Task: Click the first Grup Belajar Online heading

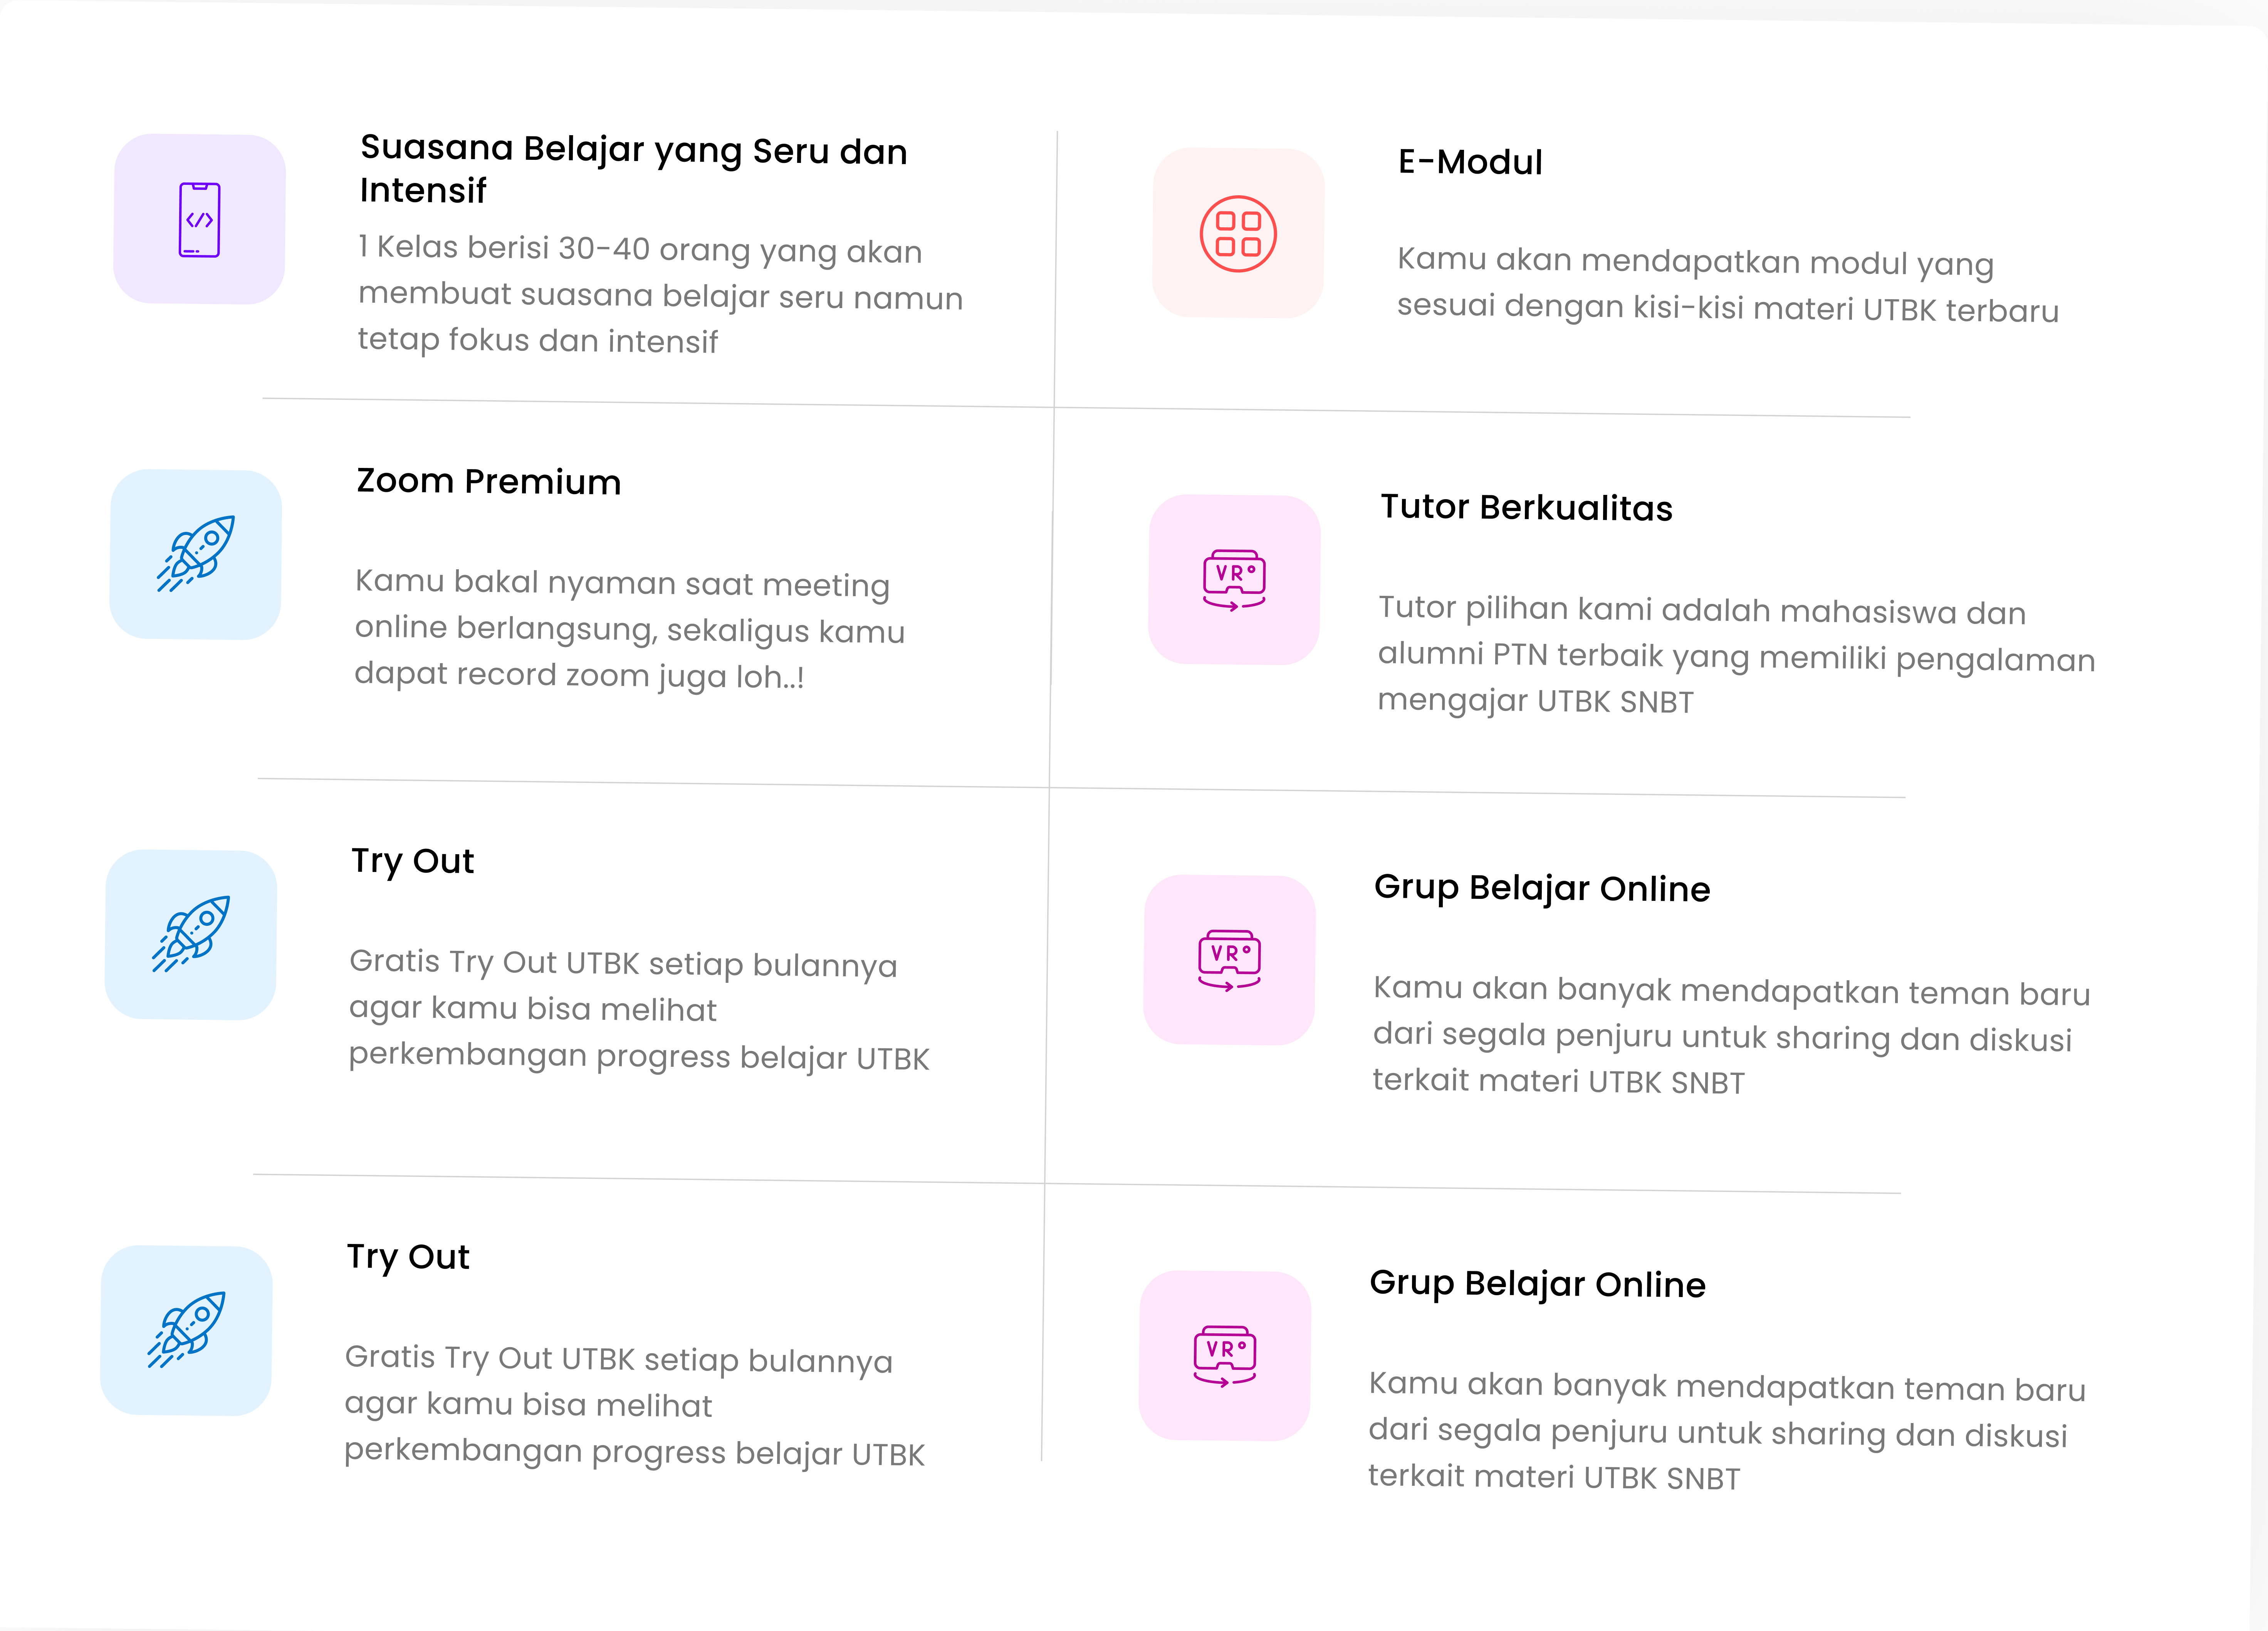Action: pos(1542,887)
